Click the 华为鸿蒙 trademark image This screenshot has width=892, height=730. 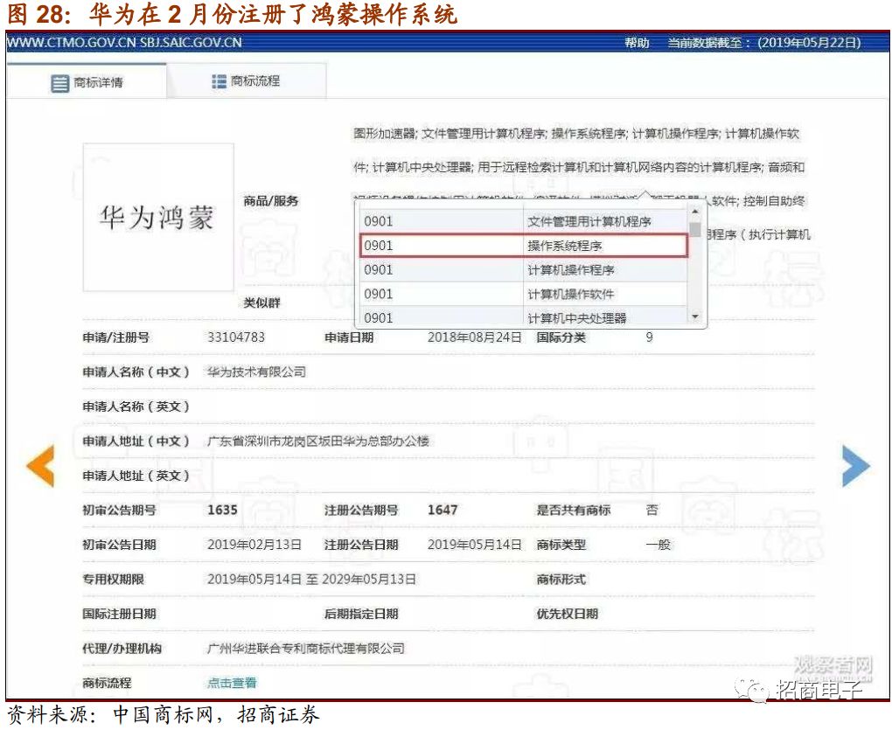point(158,217)
